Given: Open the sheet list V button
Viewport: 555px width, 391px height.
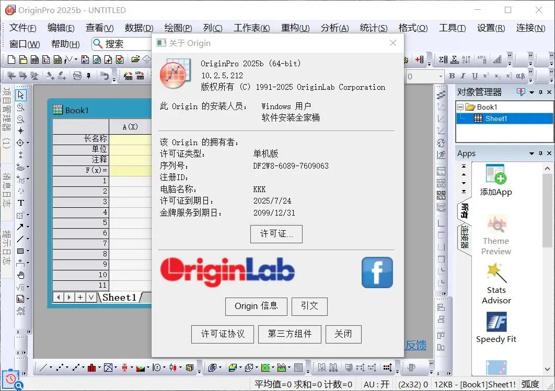Looking at the screenshot, I should pos(91,298).
